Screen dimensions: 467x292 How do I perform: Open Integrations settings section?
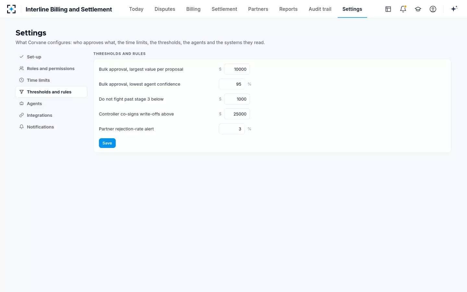[51, 115]
